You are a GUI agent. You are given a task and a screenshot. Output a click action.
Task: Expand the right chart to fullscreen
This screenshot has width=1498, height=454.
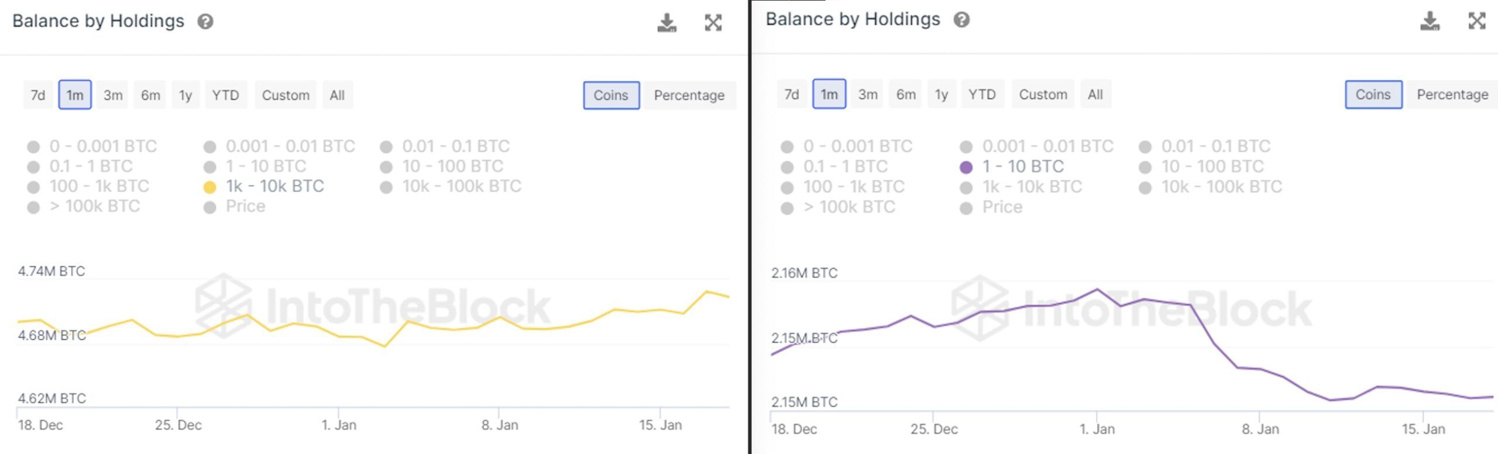[1477, 21]
